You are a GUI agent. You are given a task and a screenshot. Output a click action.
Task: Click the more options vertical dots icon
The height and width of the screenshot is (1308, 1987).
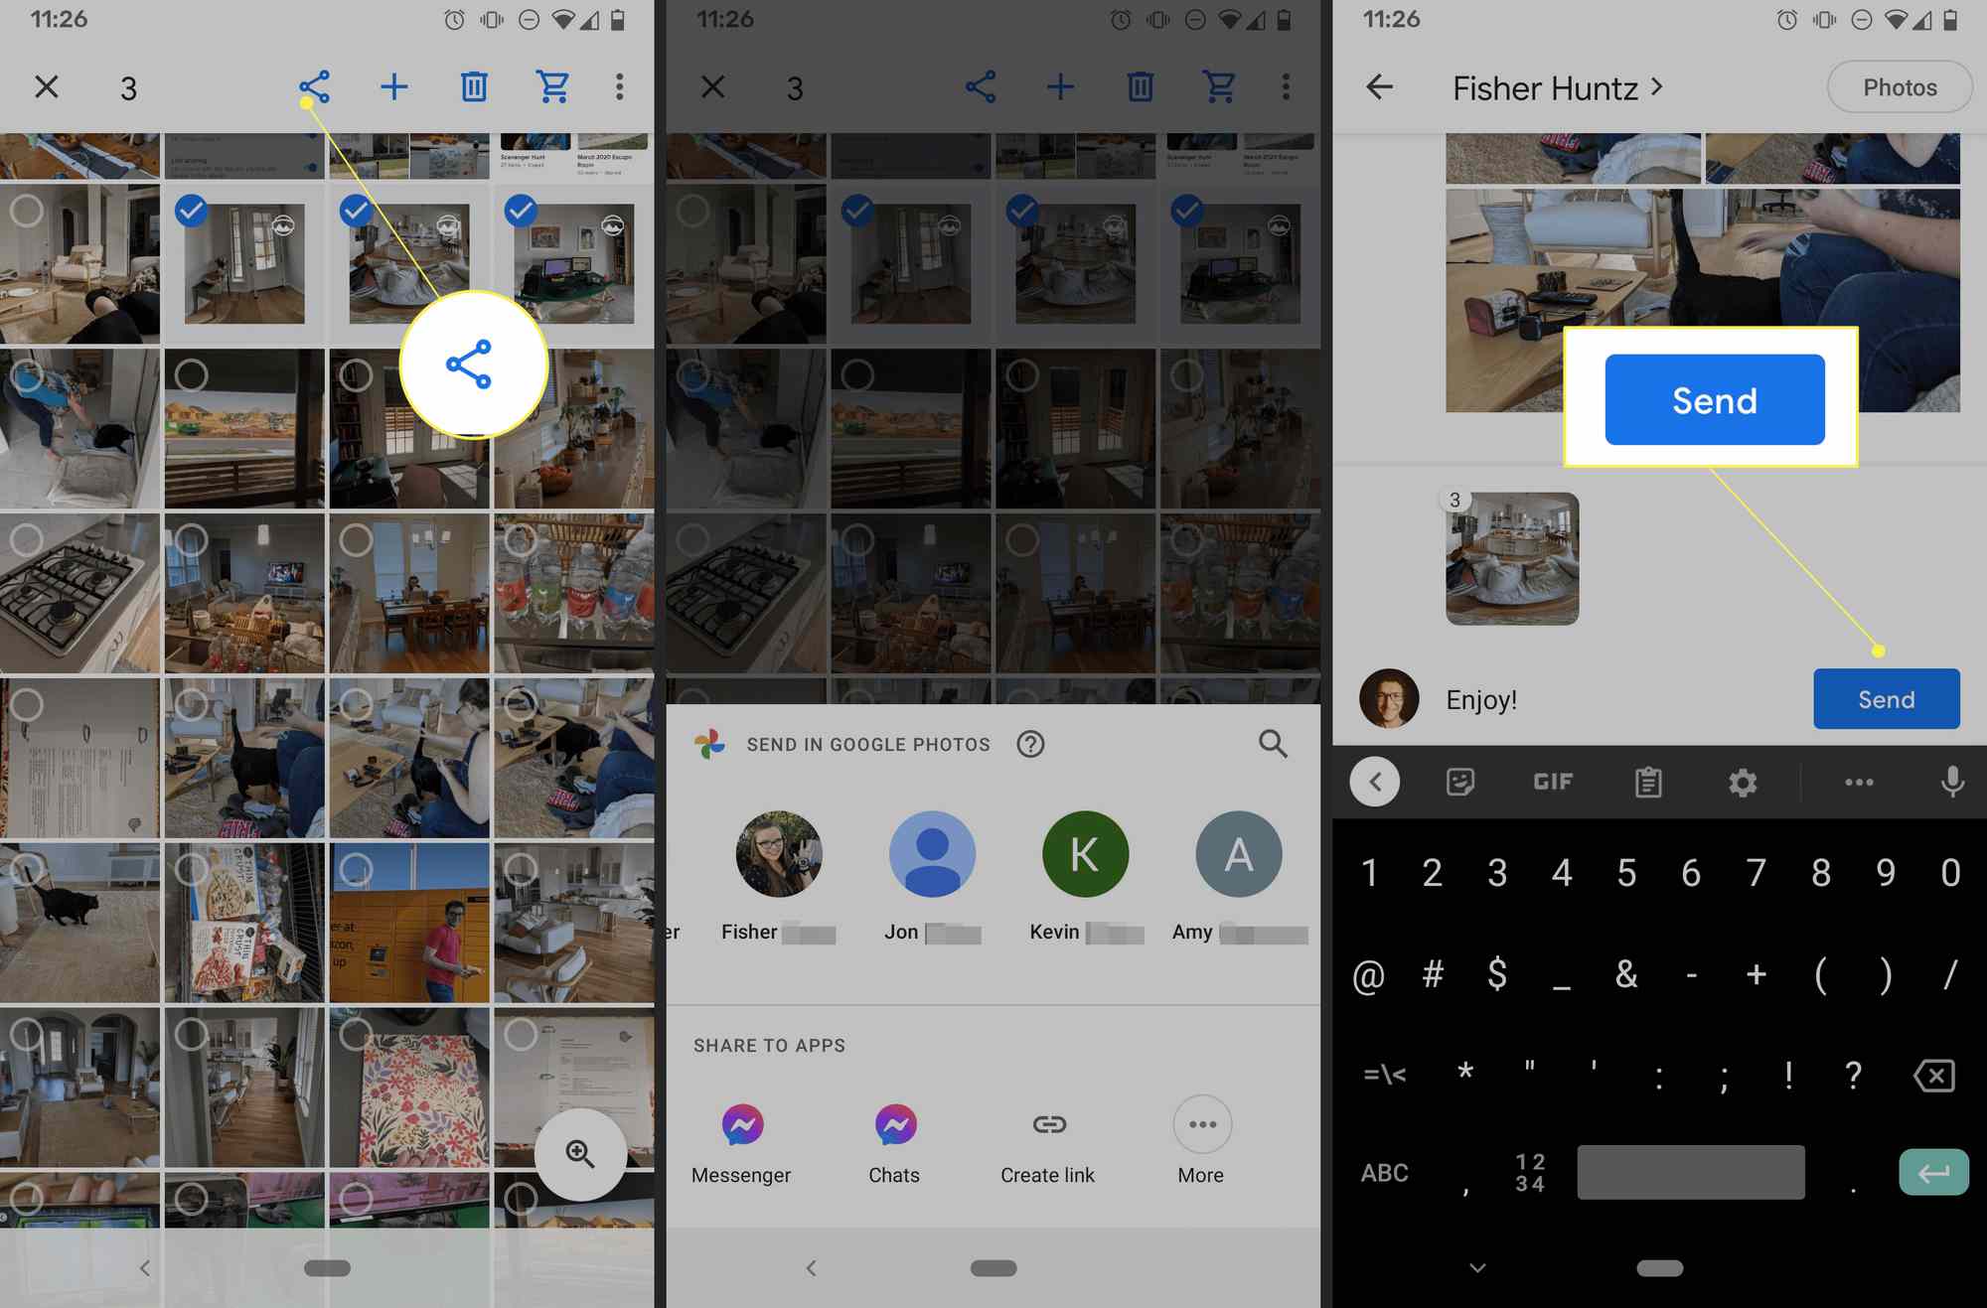[x=621, y=87]
